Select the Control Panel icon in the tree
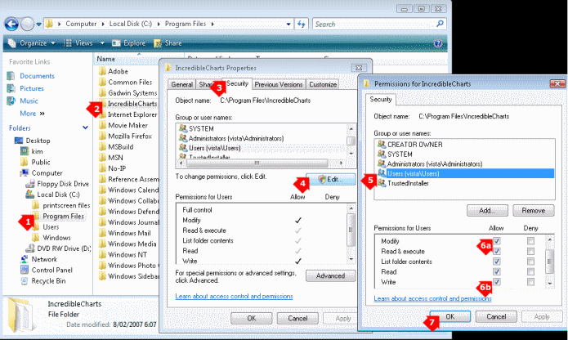Image resolution: width=568 pixels, height=340 pixels. coord(25,270)
